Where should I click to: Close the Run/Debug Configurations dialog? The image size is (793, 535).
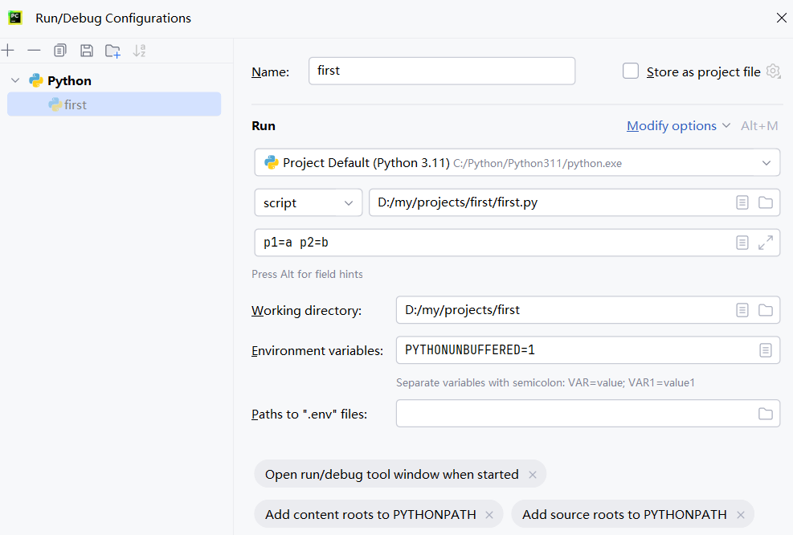[x=782, y=18]
